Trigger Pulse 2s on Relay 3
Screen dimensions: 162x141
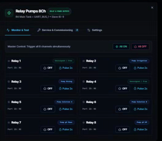point(66,88)
